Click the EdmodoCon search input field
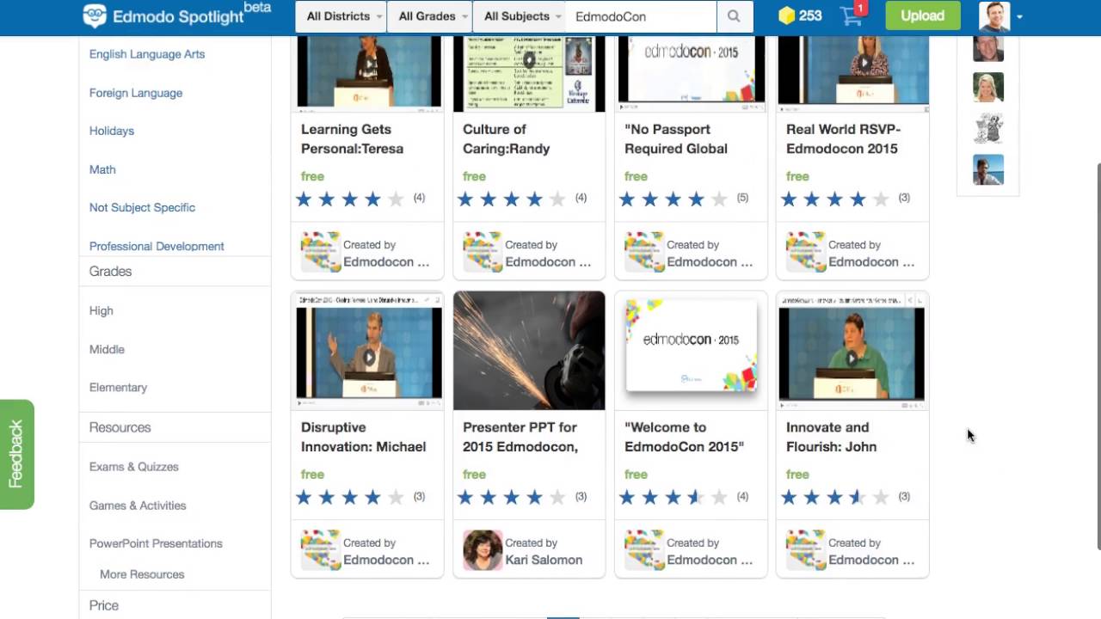 [641, 15]
